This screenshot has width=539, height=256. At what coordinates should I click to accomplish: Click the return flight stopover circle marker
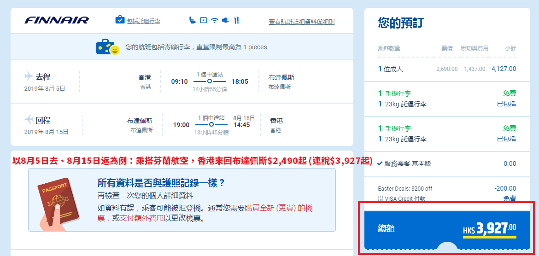point(211,124)
